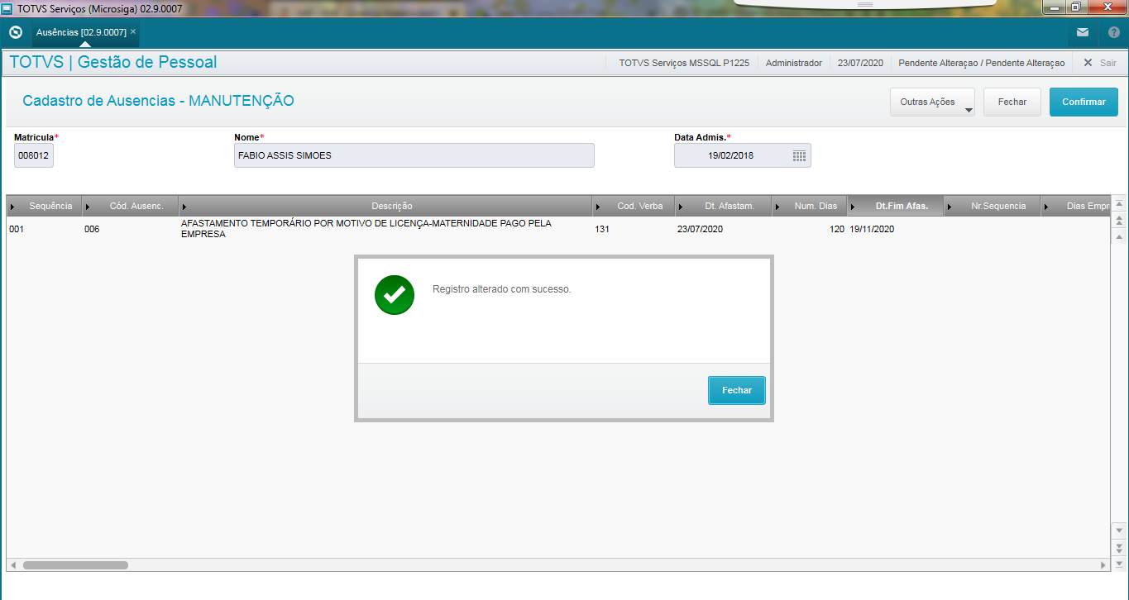Select the Dt.Fim Afas. column header
Image resolution: width=1129 pixels, height=600 pixels.
pyautogui.click(x=896, y=206)
